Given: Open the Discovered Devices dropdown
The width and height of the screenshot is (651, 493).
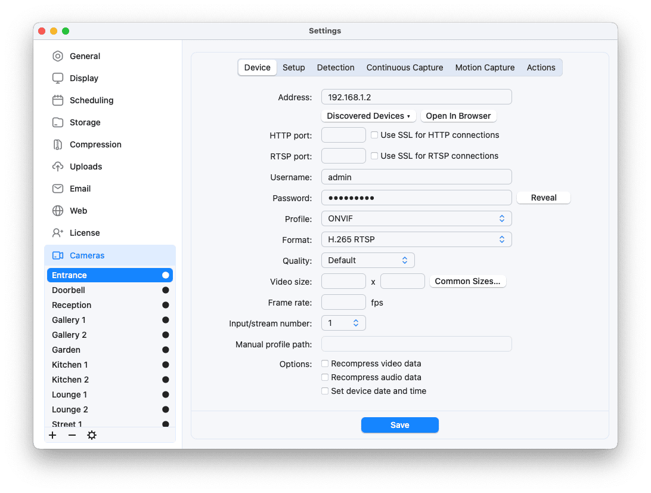Looking at the screenshot, I should [368, 116].
